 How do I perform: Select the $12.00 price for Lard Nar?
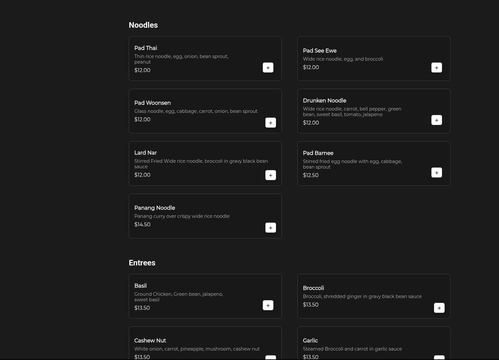[142, 175]
